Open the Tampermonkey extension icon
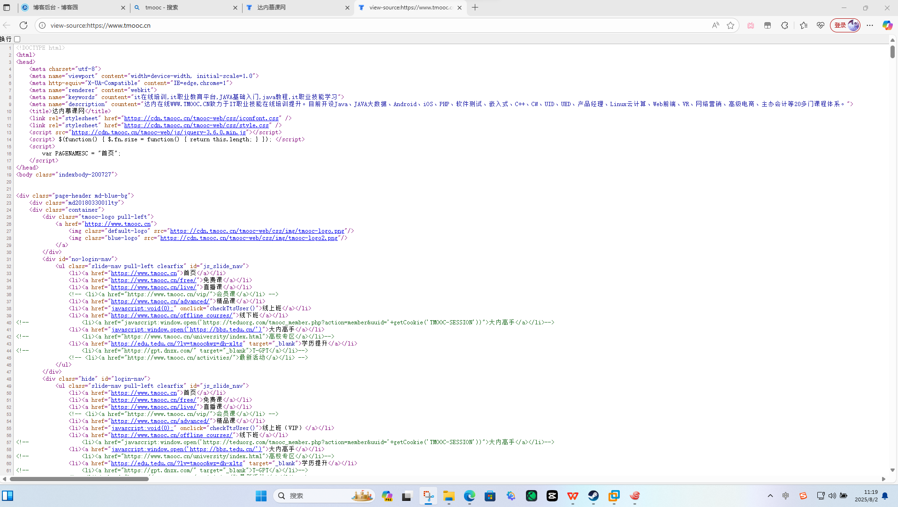 (768, 25)
